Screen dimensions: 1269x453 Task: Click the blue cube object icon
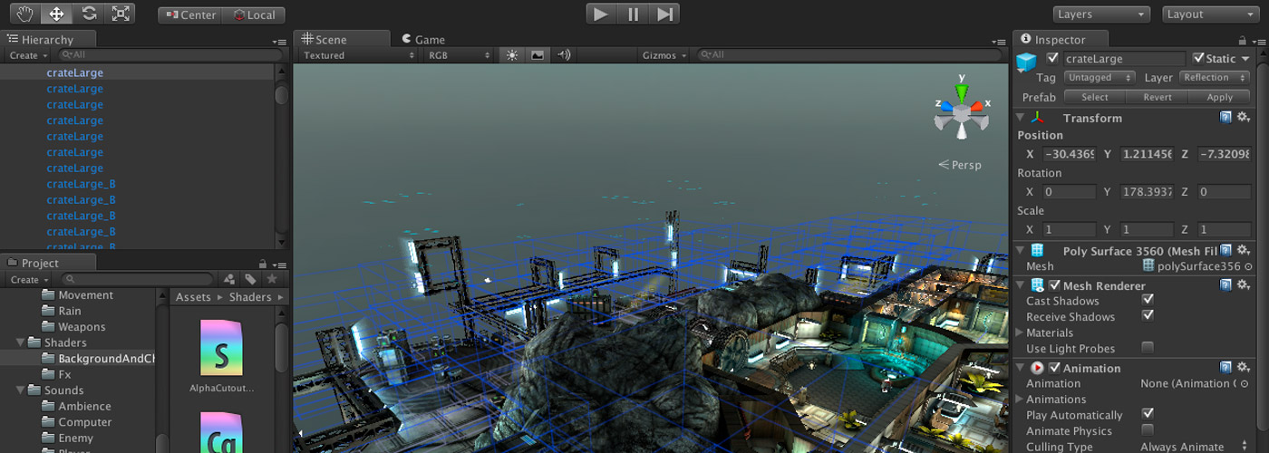[x=1026, y=62]
